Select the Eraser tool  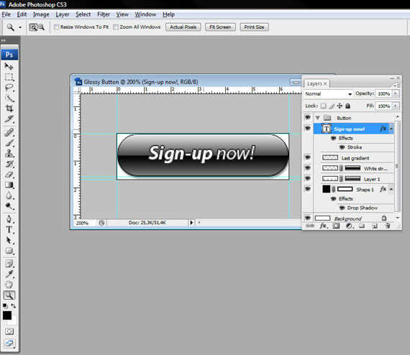(x=9, y=175)
